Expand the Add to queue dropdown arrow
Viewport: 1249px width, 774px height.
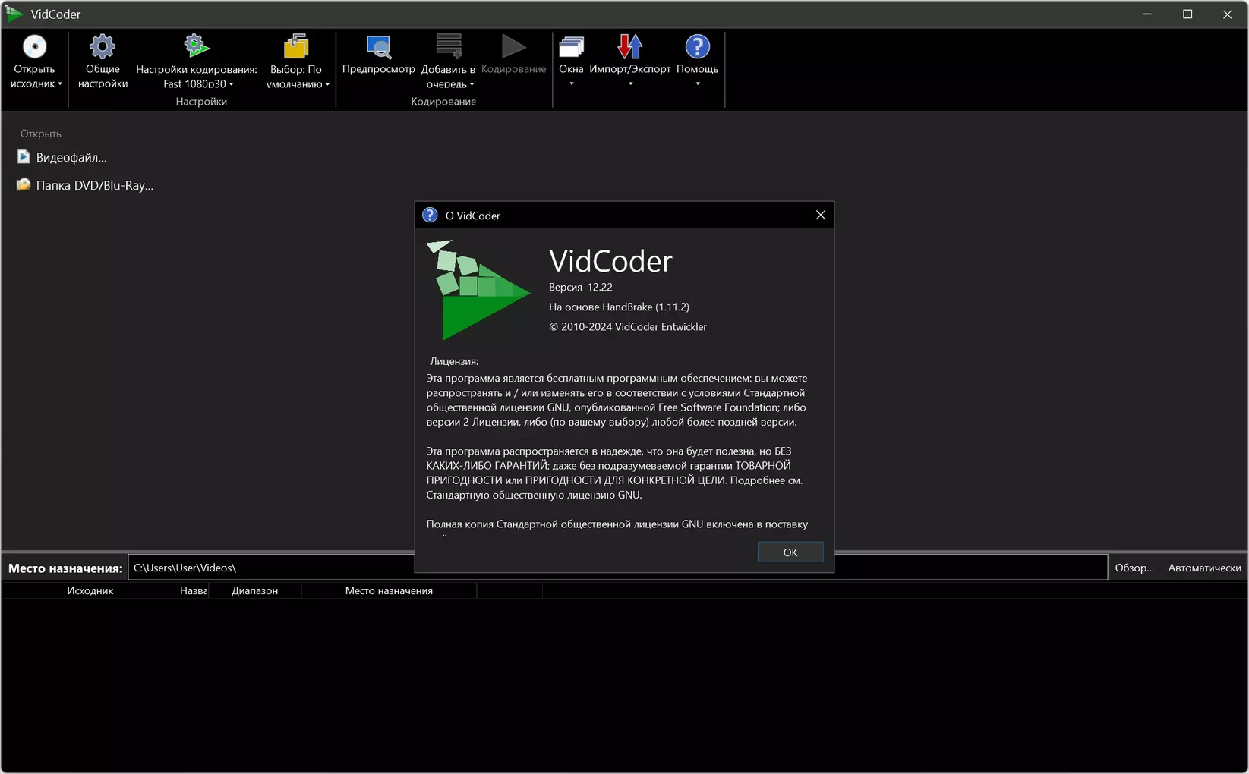click(x=472, y=84)
